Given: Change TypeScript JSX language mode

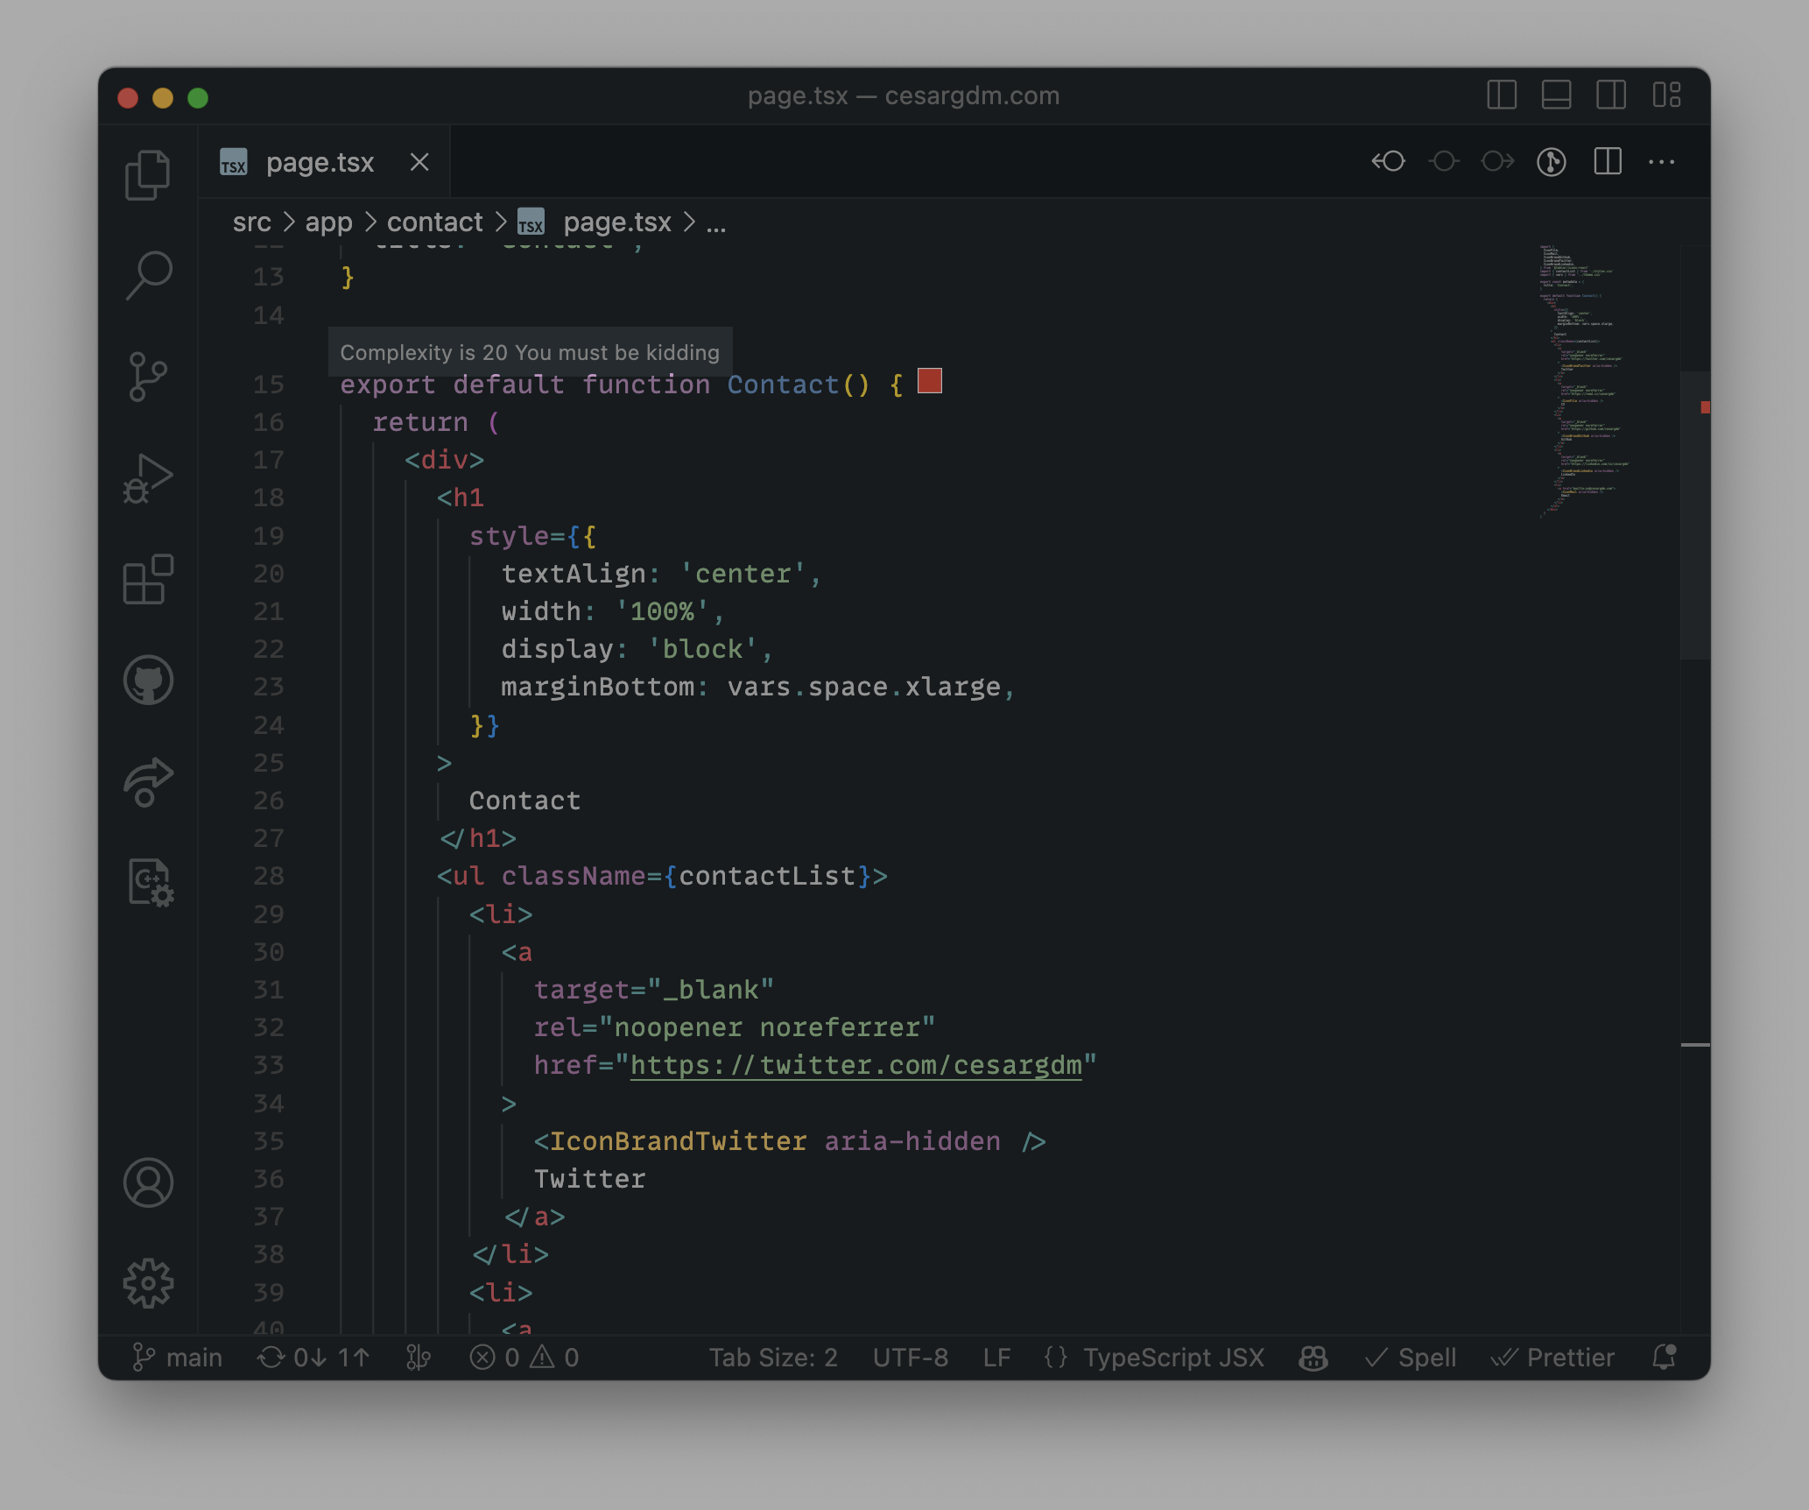Looking at the screenshot, I should (x=1173, y=1358).
